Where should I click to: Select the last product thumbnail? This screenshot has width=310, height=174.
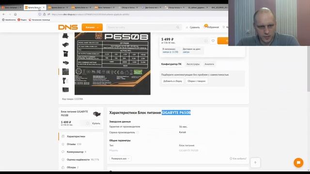click(65, 89)
